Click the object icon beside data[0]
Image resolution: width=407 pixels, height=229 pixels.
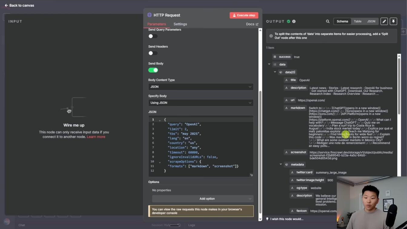(281, 72)
